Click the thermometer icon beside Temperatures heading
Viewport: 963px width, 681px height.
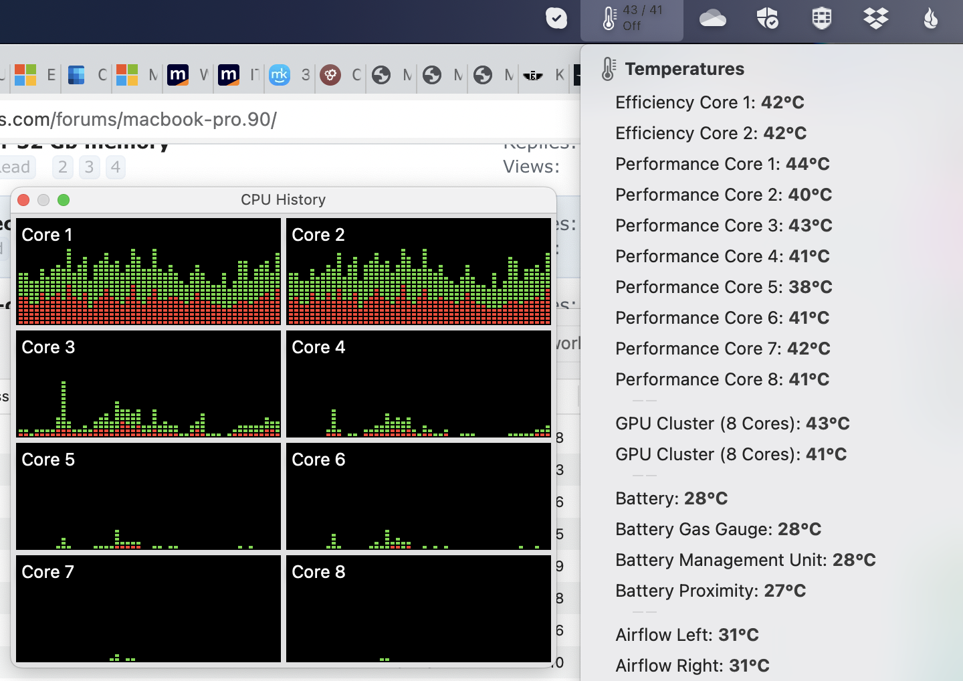click(608, 69)
